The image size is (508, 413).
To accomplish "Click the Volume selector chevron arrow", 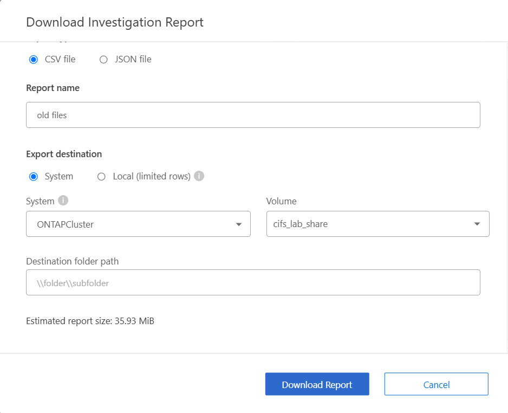I will tap(477, 223).
